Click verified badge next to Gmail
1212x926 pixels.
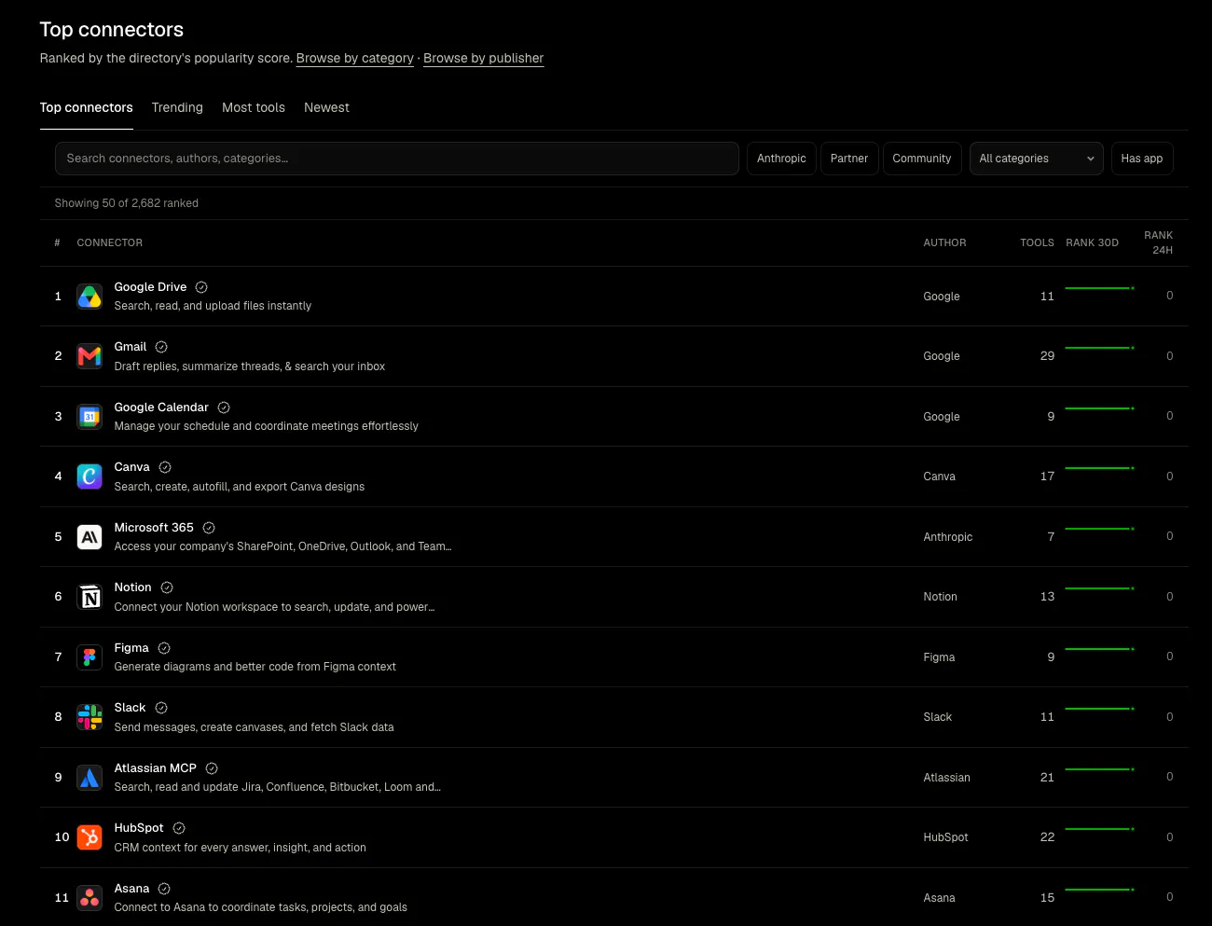coord(161,347)
